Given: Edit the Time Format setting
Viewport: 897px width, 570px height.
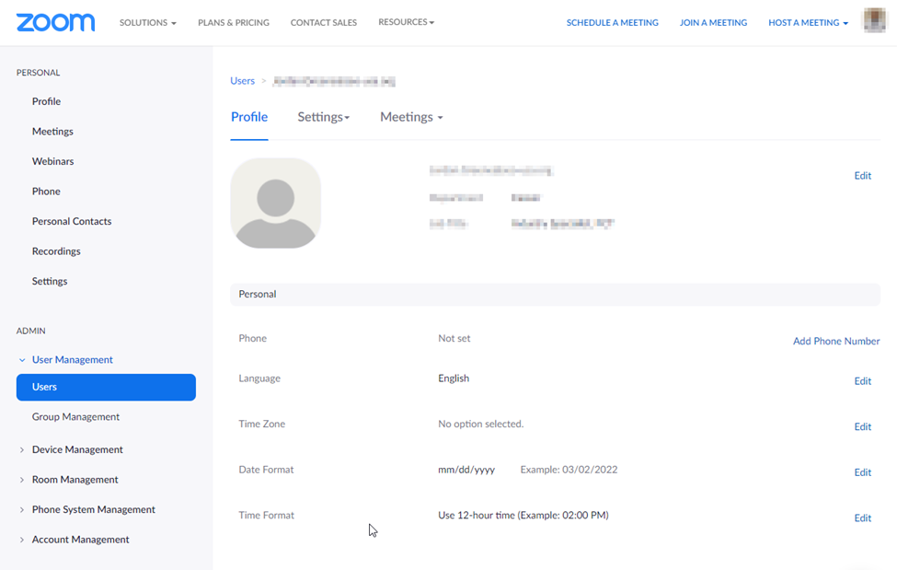Looking at the screenshot, I should click(x=863, y=518).
